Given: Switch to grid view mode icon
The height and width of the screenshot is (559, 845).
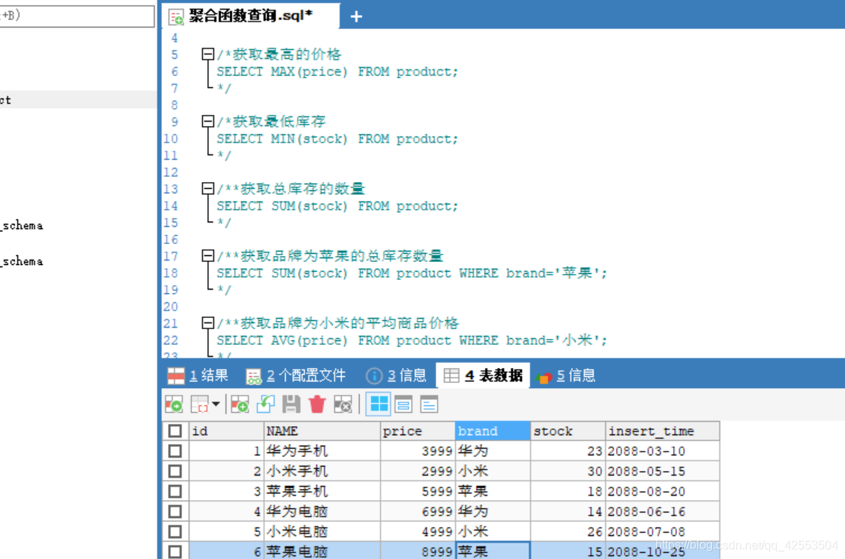Looking at the screenshot, I should (378, 405).
